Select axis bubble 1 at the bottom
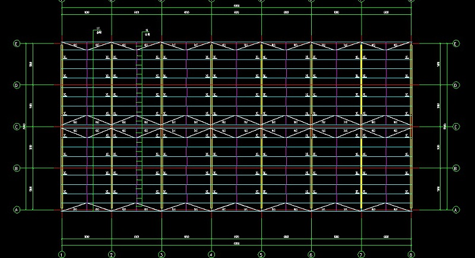475x258 pixels. 62,254
